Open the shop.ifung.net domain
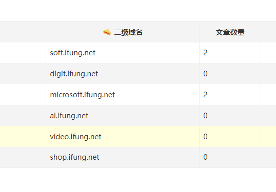The height and width of the screenshot is (192, 276). 74,157
